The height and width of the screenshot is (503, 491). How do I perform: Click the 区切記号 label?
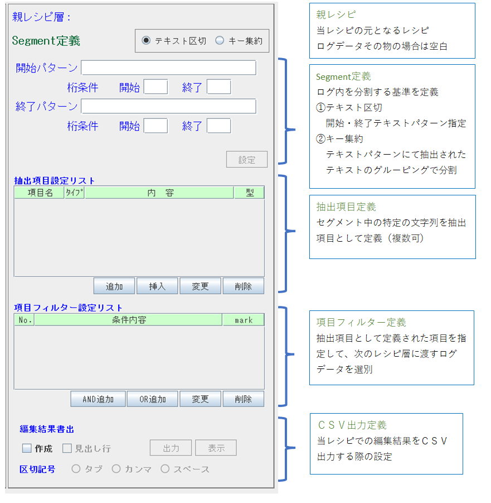point(37,469)
